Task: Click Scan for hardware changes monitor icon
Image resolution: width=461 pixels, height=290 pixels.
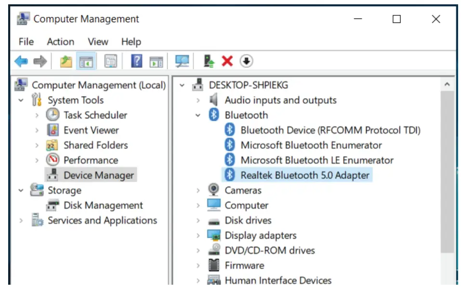Action: click(182, 61)
